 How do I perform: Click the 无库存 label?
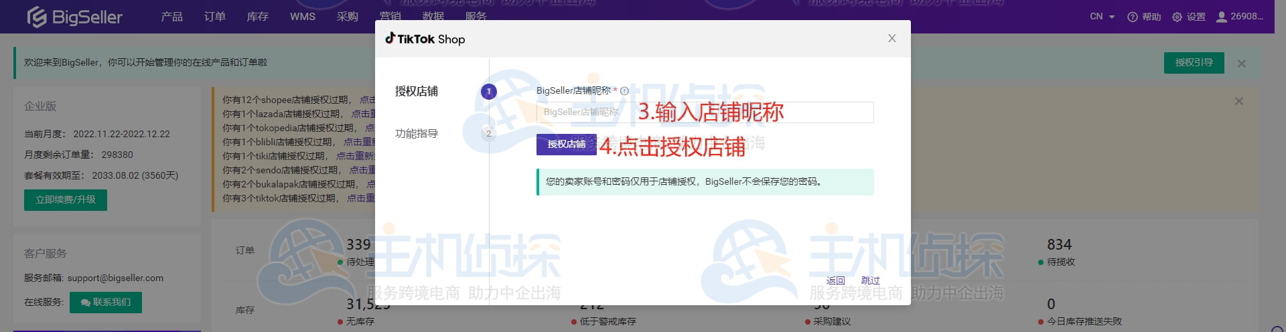pyautogui.click(x=360, y=322)
